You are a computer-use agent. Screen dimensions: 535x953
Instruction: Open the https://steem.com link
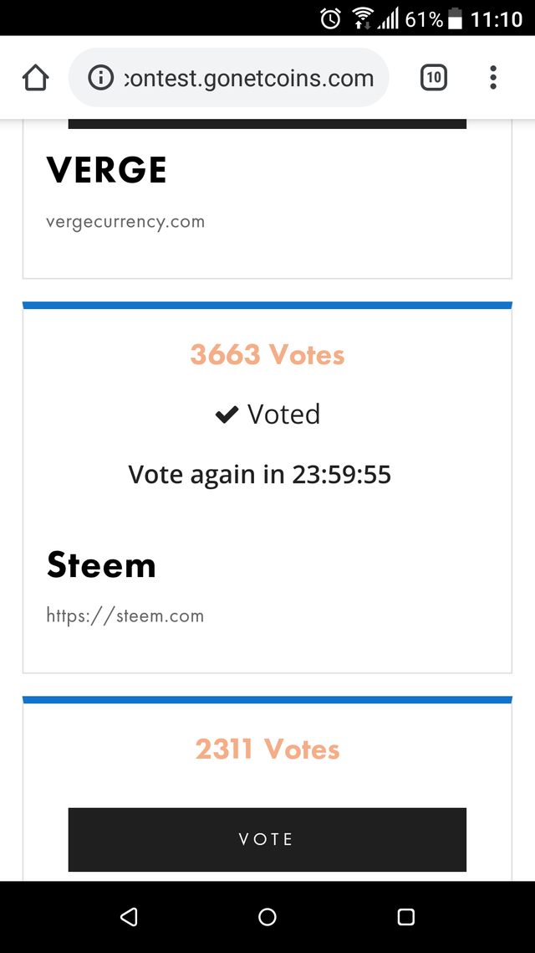pyautogui.click(x=125, y=616)
